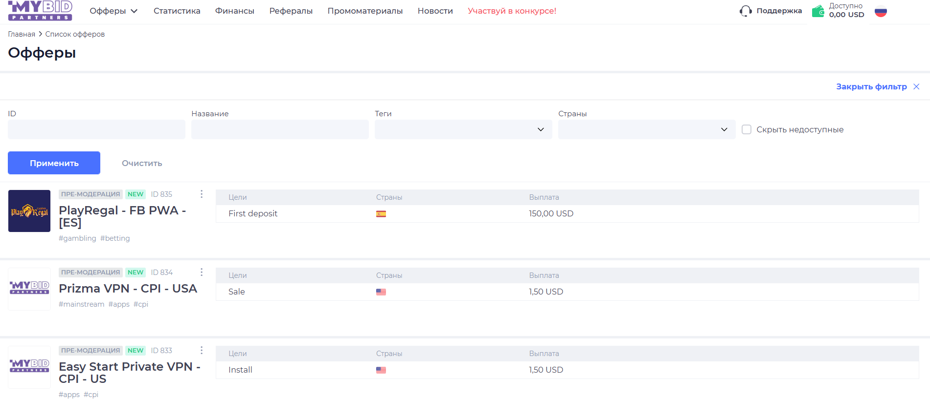Click the Применить button
The width and height of the screenshot is (930, 399).
pyautogui.click(x=54, y=163)
